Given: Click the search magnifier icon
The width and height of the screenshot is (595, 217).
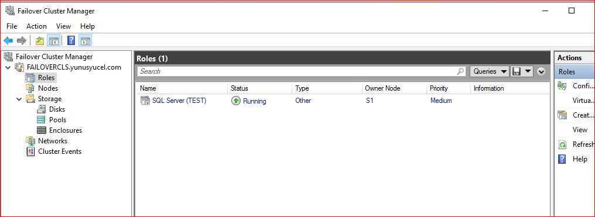Looking at the screenshot, I should tap(460, 71).
